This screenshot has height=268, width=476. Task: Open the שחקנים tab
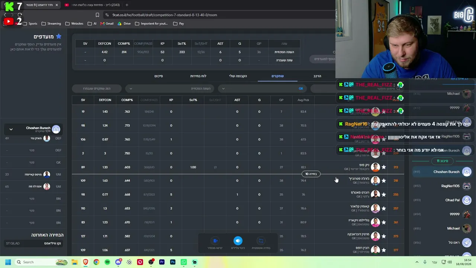[x=277, y=76]
